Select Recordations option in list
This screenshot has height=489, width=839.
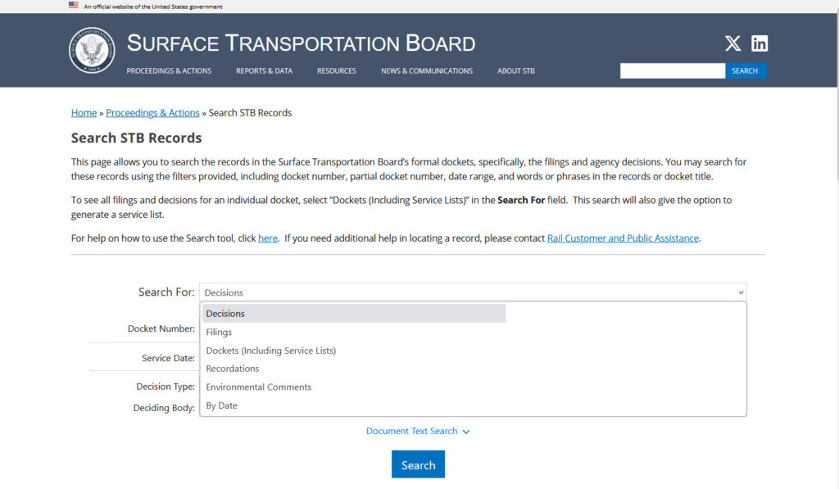coord(232,369)
